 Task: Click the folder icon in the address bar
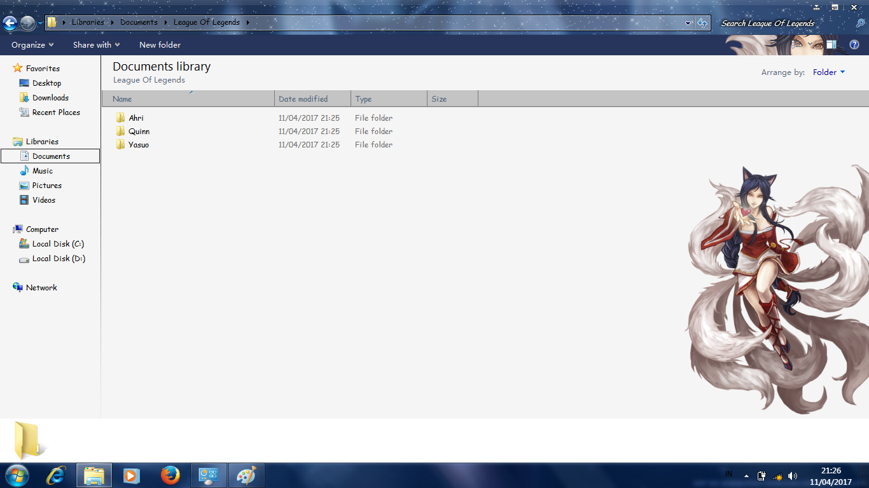[x=52, y=22]
